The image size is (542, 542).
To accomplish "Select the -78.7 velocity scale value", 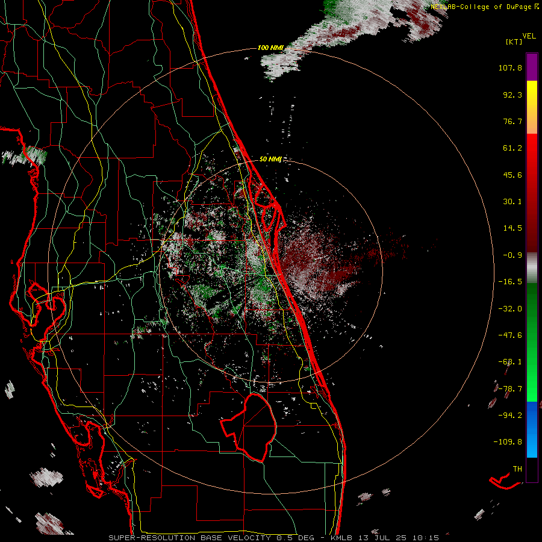I will [510, 389].
